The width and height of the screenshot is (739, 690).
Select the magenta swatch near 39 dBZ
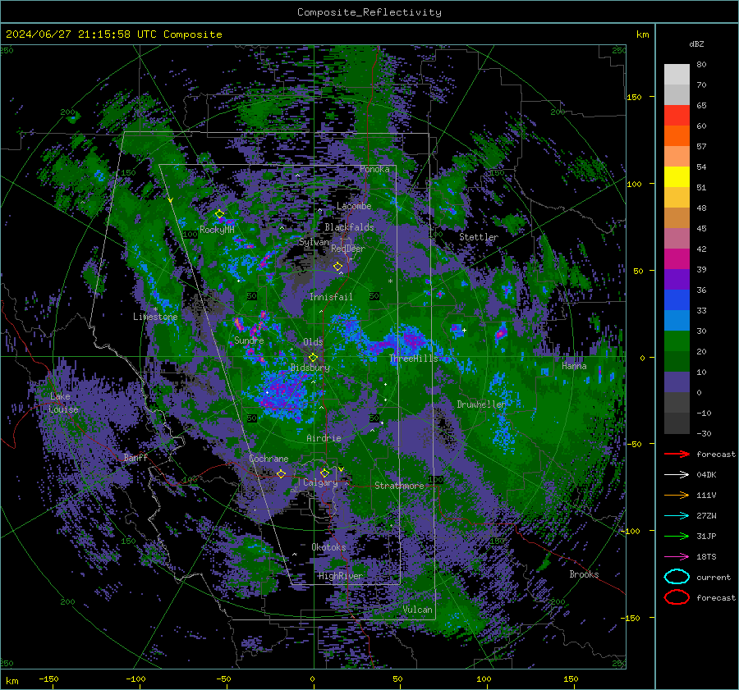(677, 258)
